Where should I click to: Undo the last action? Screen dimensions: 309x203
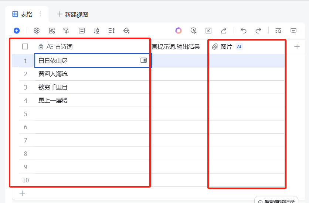pyautogui.click(x=244, y=31)
